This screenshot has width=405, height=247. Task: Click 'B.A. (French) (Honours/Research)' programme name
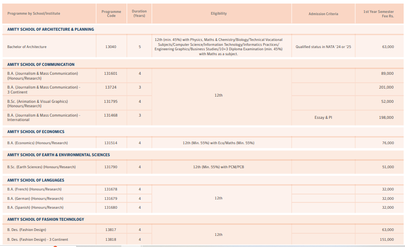[34, 189]
